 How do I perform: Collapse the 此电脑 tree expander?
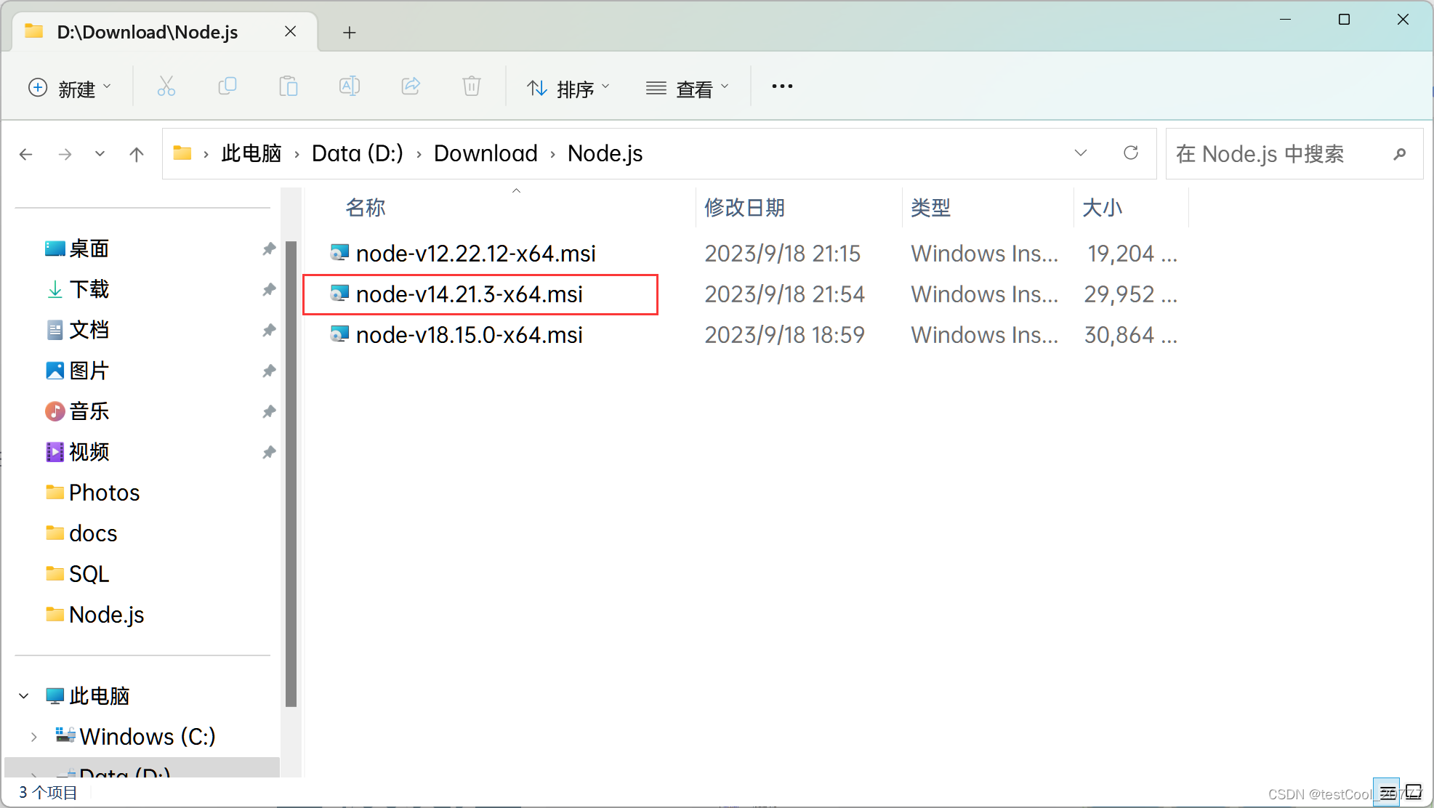(23, 695)
